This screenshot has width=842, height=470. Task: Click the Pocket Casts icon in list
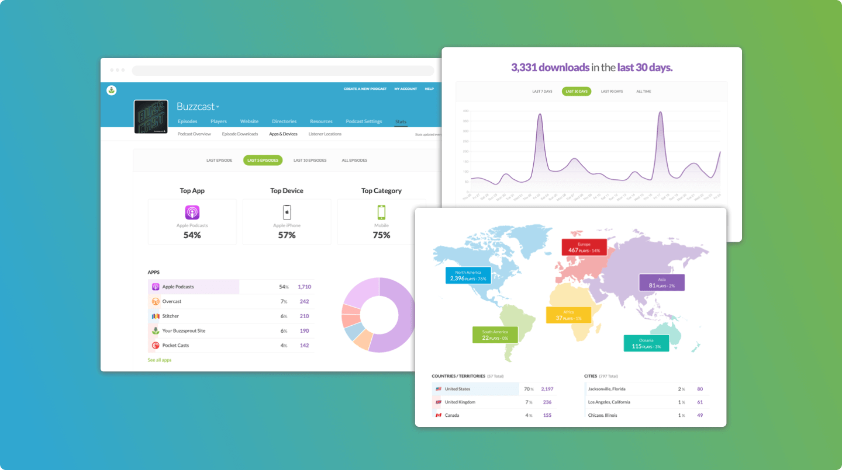[156, 346]
